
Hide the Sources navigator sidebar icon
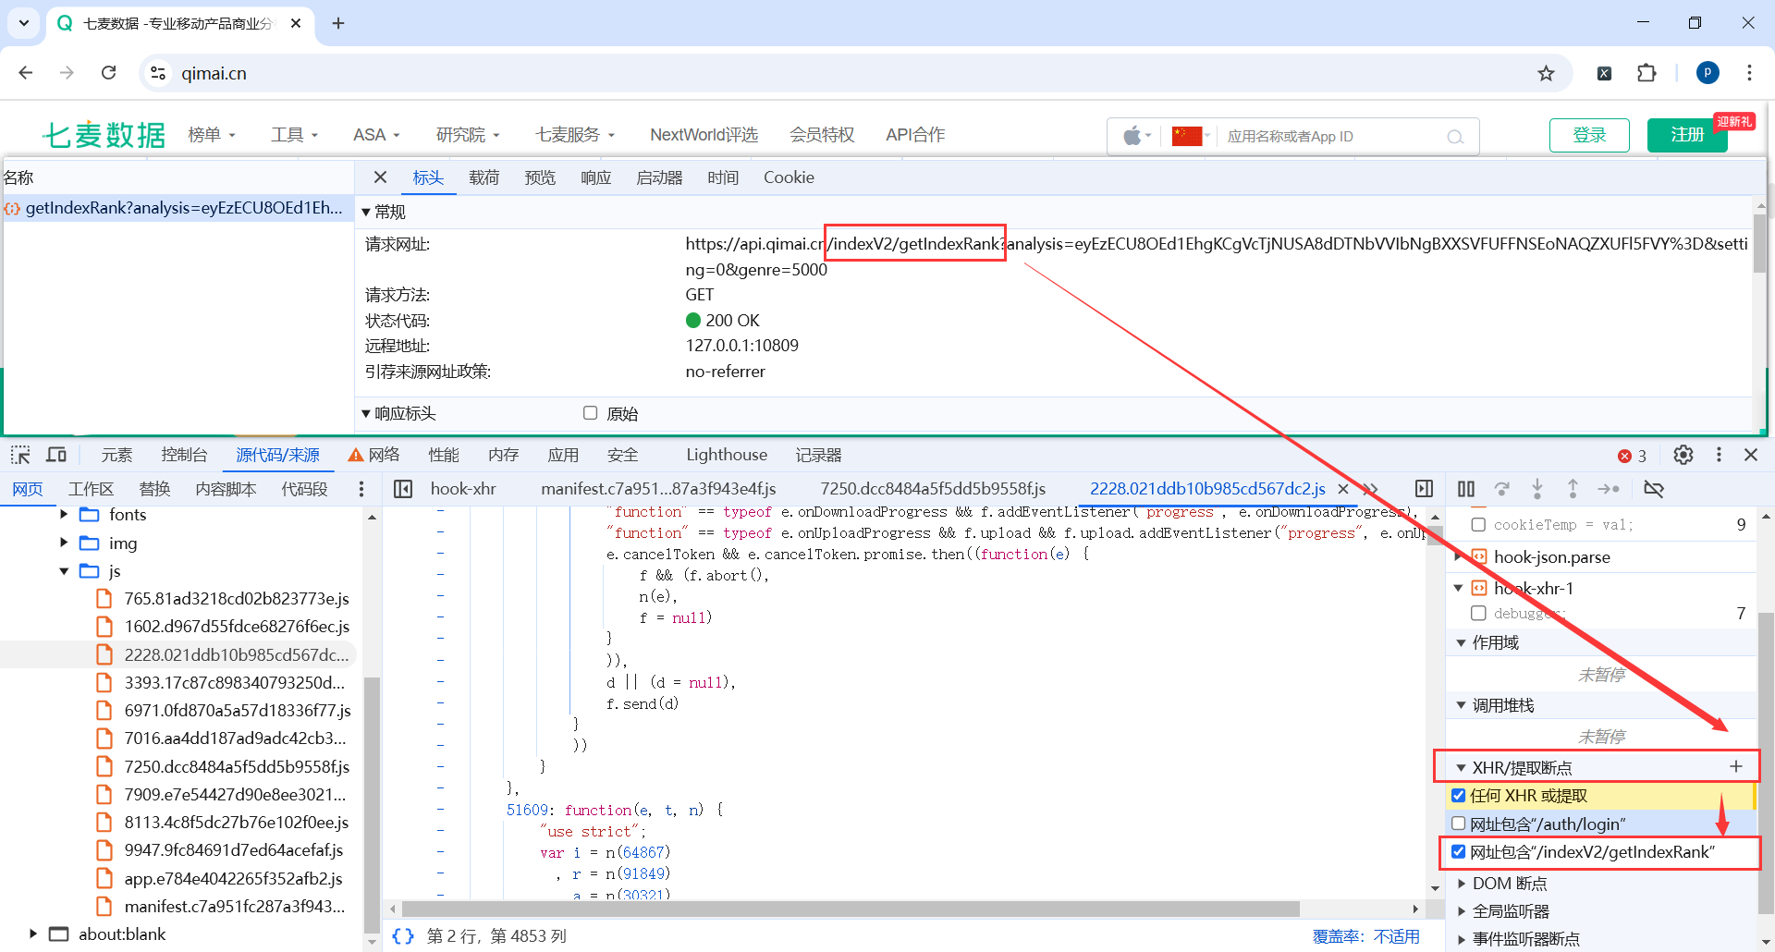point(403,489)
